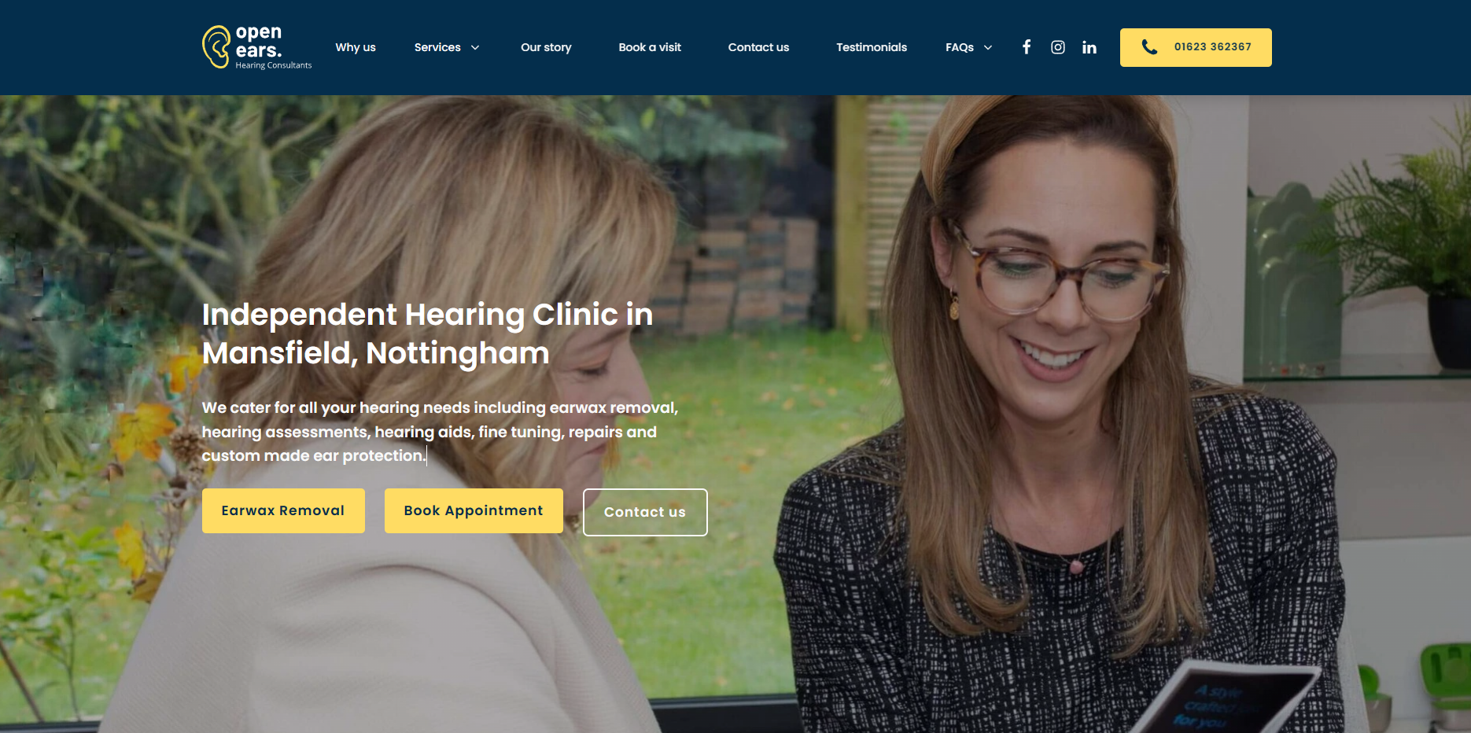View the Testimonials page
Viewport: 1471px width, 733px height.
tap(872, 47)
